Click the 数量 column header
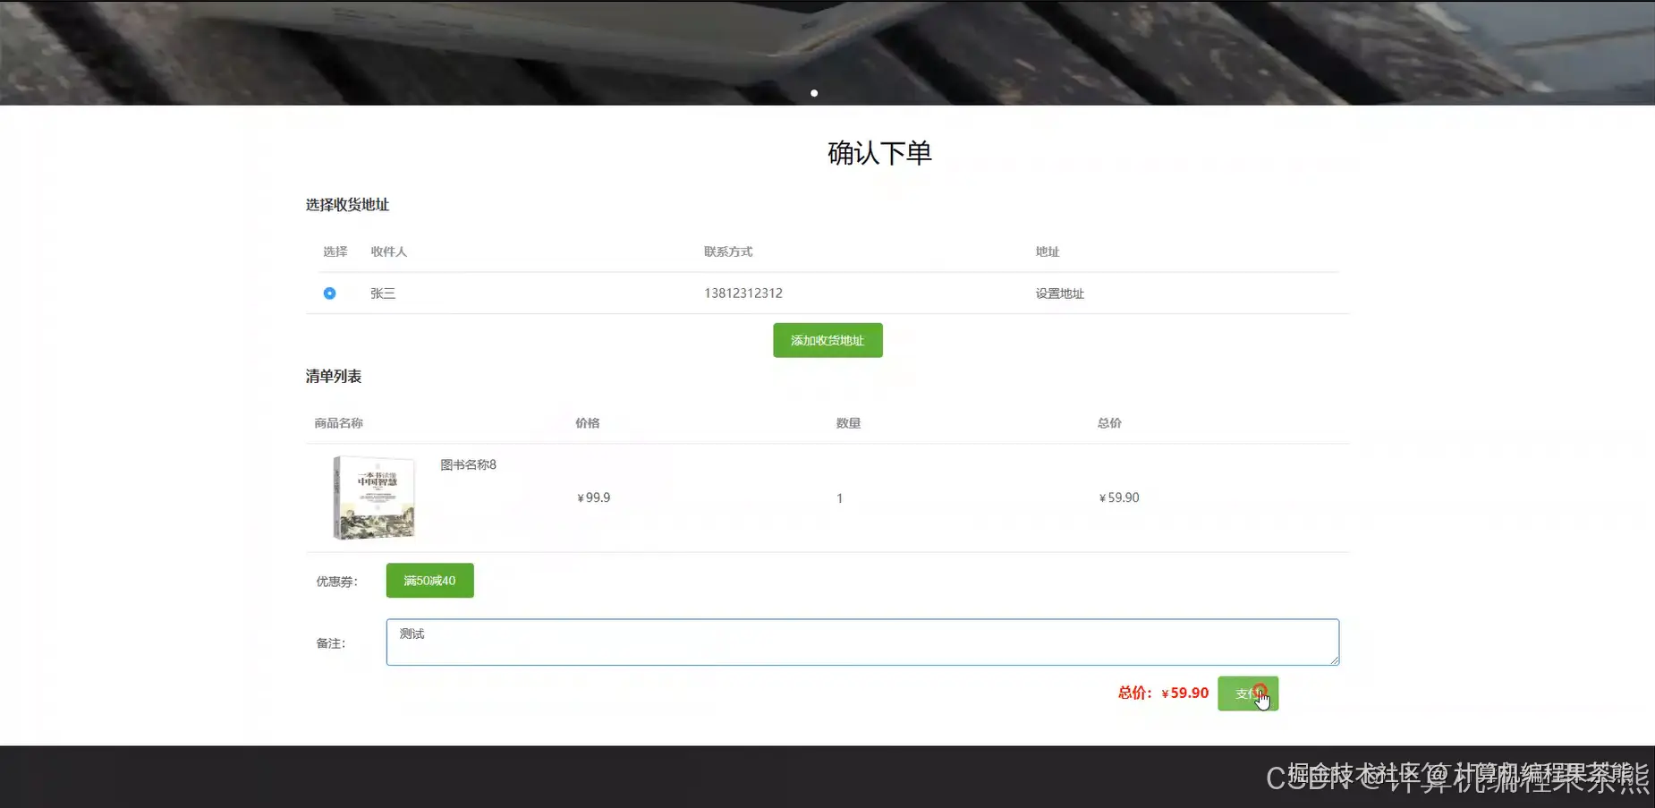The height and width of the screenshot is (808, 1655). click(x=848, y=422)
